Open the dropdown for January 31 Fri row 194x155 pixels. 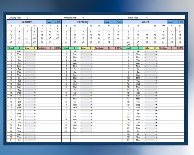[30, 140]
